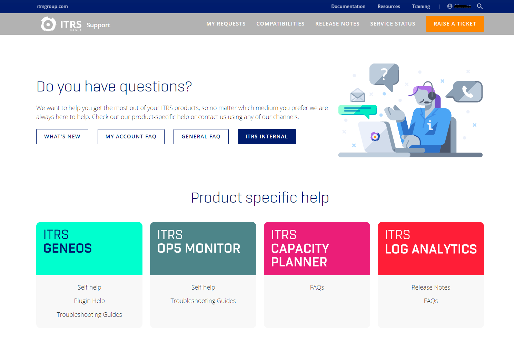Image resolution: width=514 pixels, height=351 pixels.
Task: Open Training in top bar
Action: (x=421, y=6)
